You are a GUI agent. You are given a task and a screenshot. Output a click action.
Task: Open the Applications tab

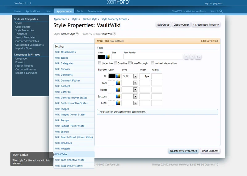pyautogui.click(x=33, y=11)
